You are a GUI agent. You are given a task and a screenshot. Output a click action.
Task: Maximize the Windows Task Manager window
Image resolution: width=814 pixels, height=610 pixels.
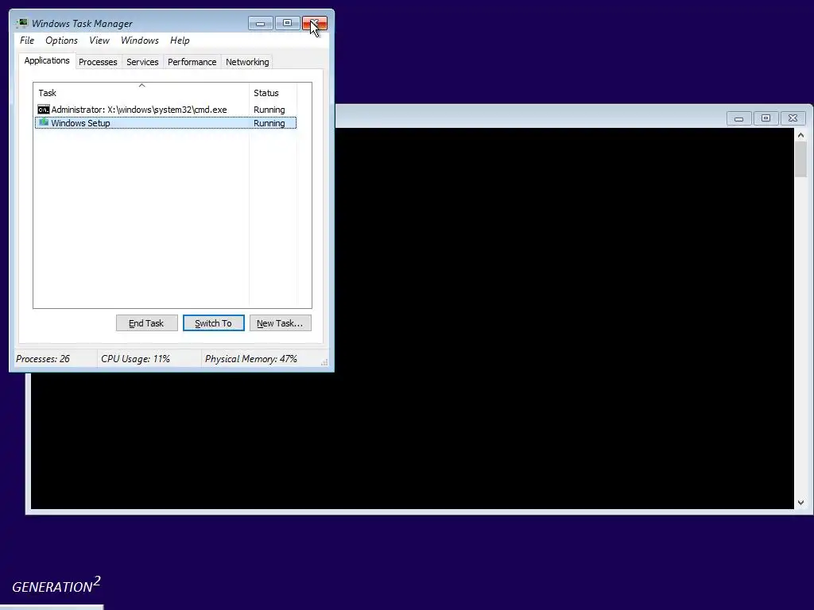[288, 23]
